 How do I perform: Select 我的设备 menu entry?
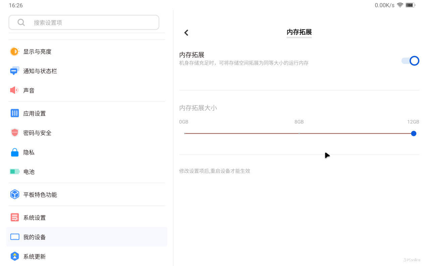click(34, 237)
